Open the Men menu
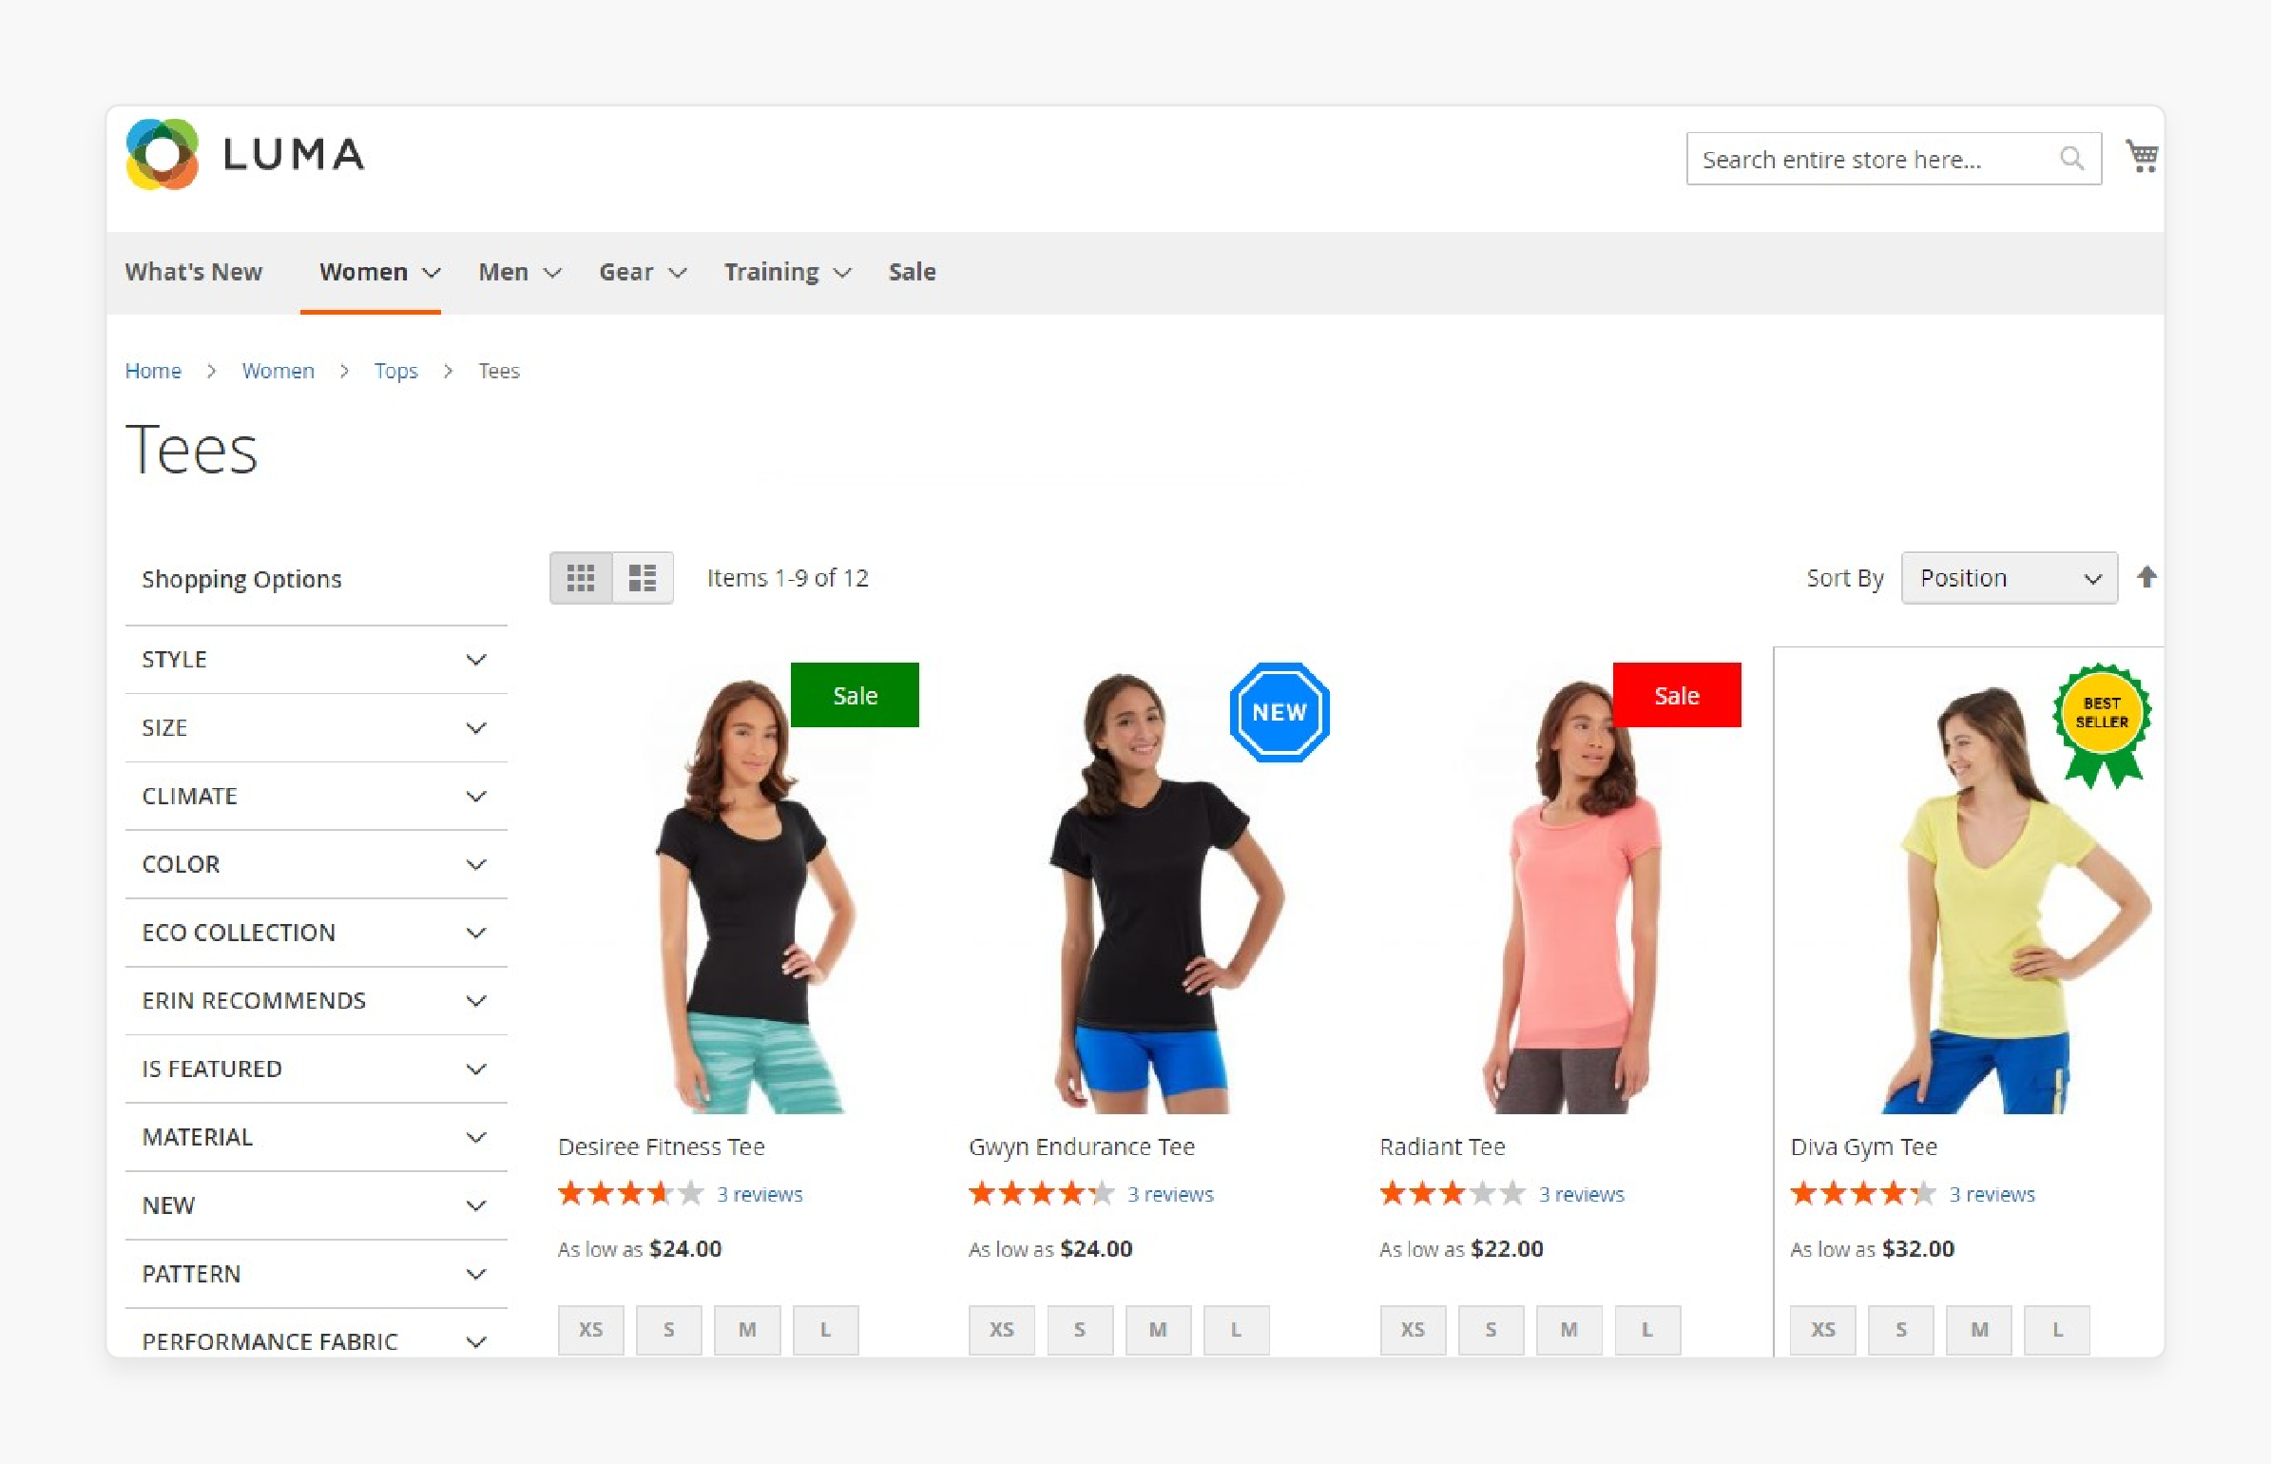This screenshot has width=2271, height=1464. point(519,272)
